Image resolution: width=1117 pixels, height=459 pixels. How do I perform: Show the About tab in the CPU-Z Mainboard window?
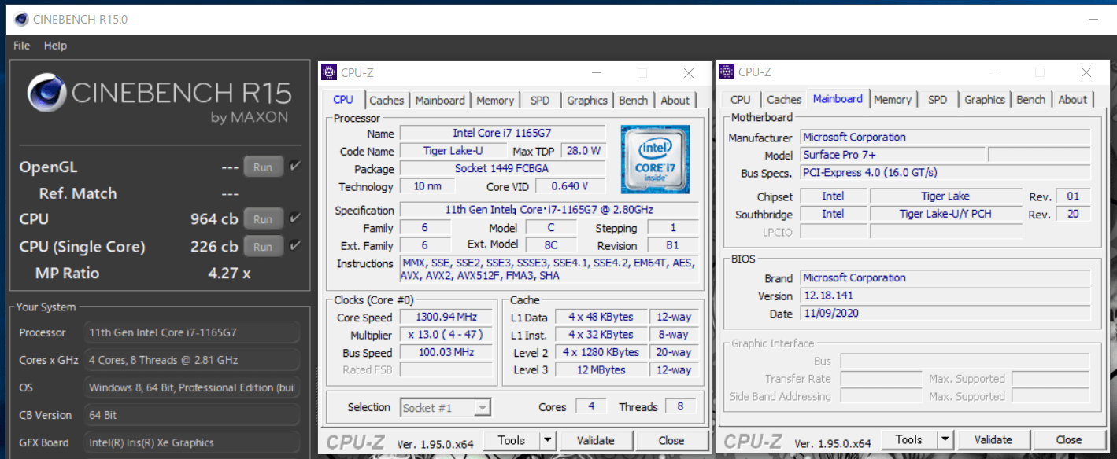click(1073, 100)
